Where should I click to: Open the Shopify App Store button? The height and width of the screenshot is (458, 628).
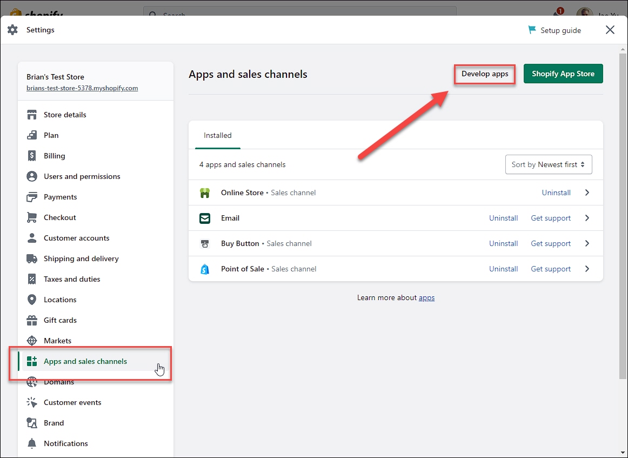(563, 74)
